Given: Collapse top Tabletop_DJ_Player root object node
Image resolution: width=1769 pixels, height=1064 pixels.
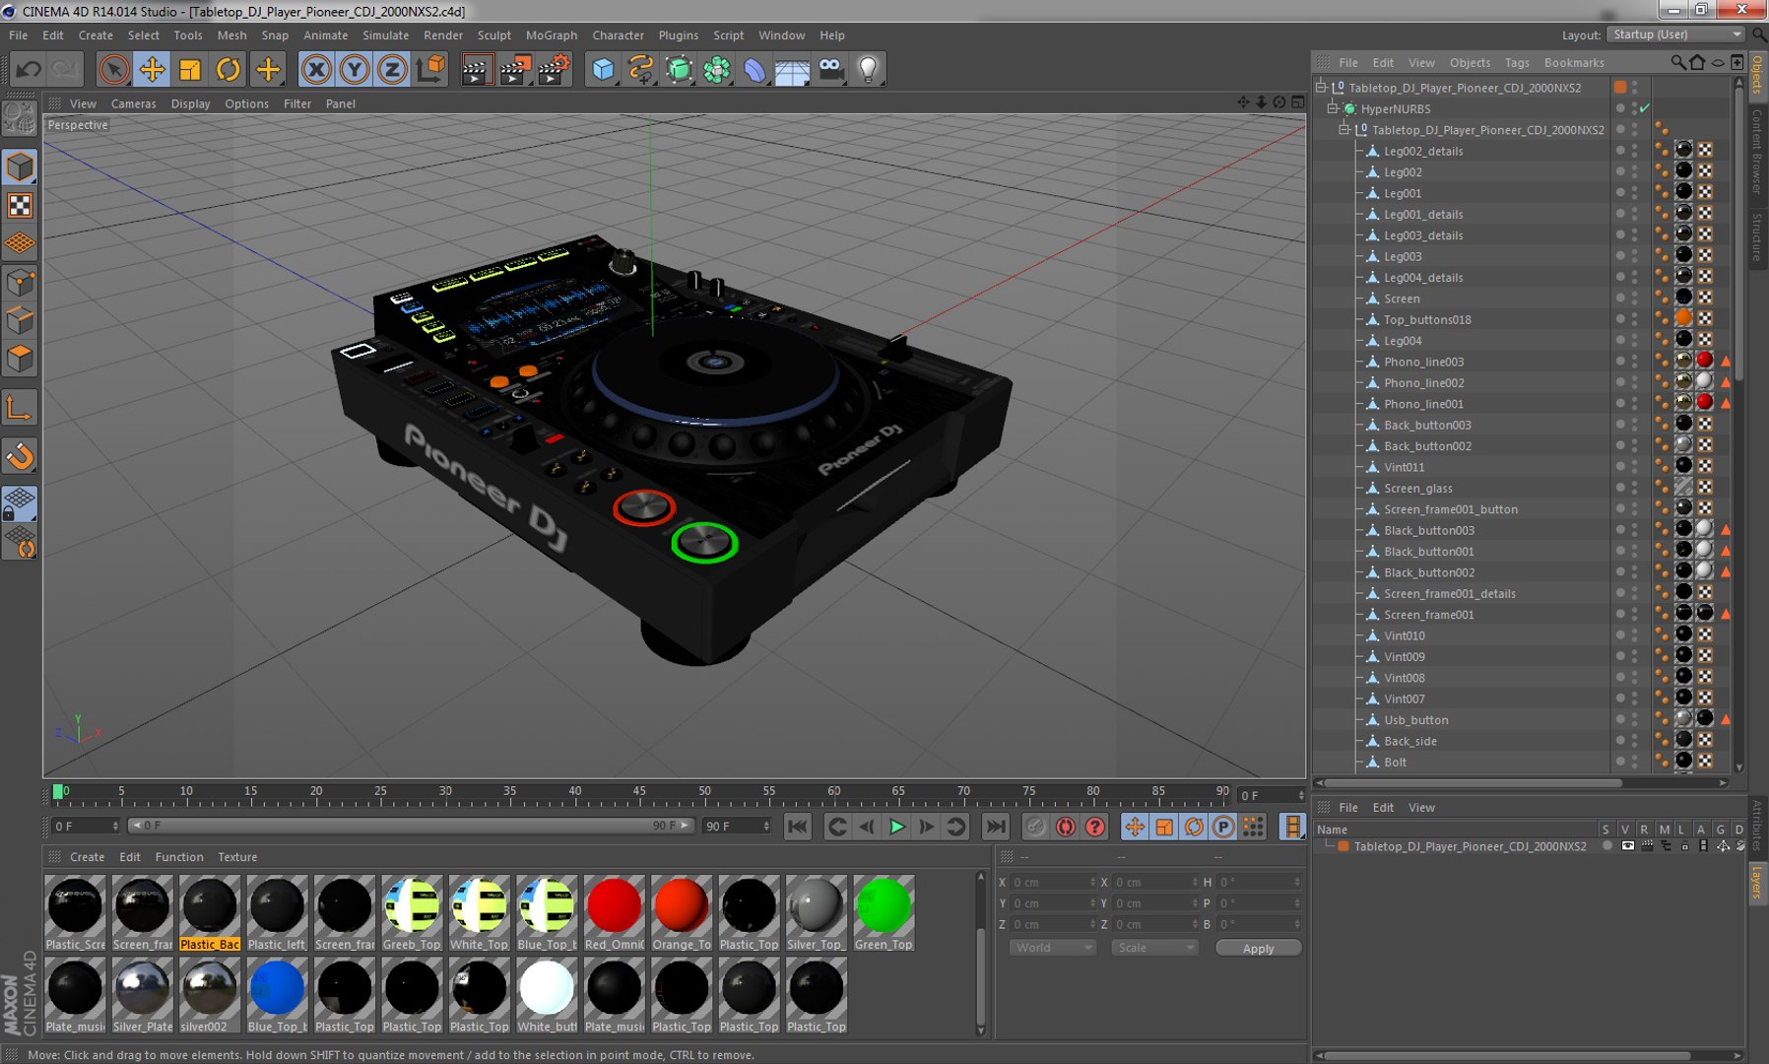Looking at the screenshot, I should pos(1321,88).
